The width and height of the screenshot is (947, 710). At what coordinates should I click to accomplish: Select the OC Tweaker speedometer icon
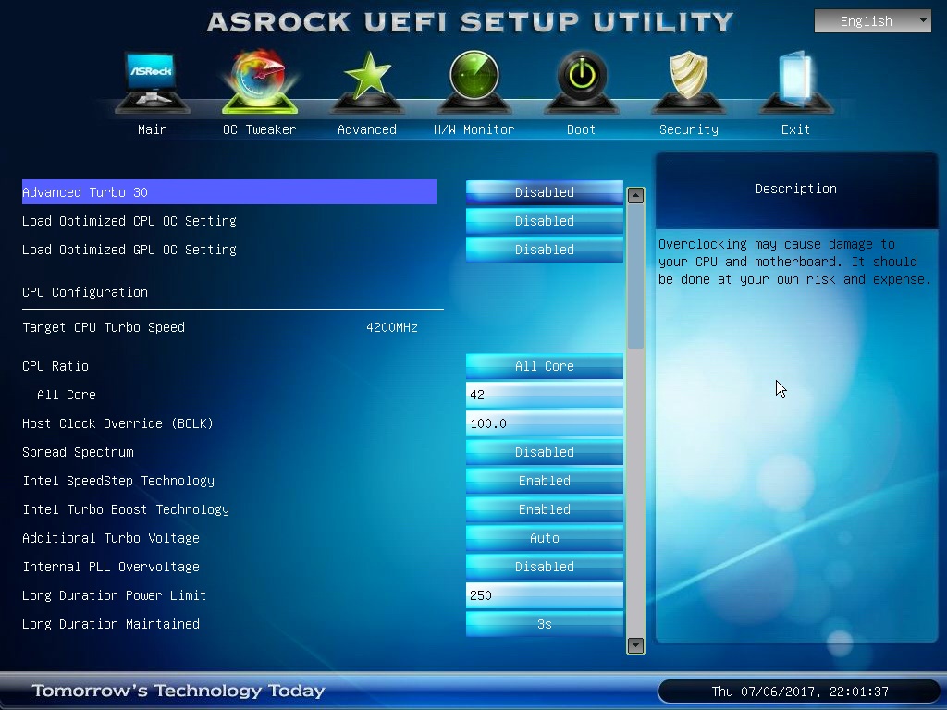[260, 82]
